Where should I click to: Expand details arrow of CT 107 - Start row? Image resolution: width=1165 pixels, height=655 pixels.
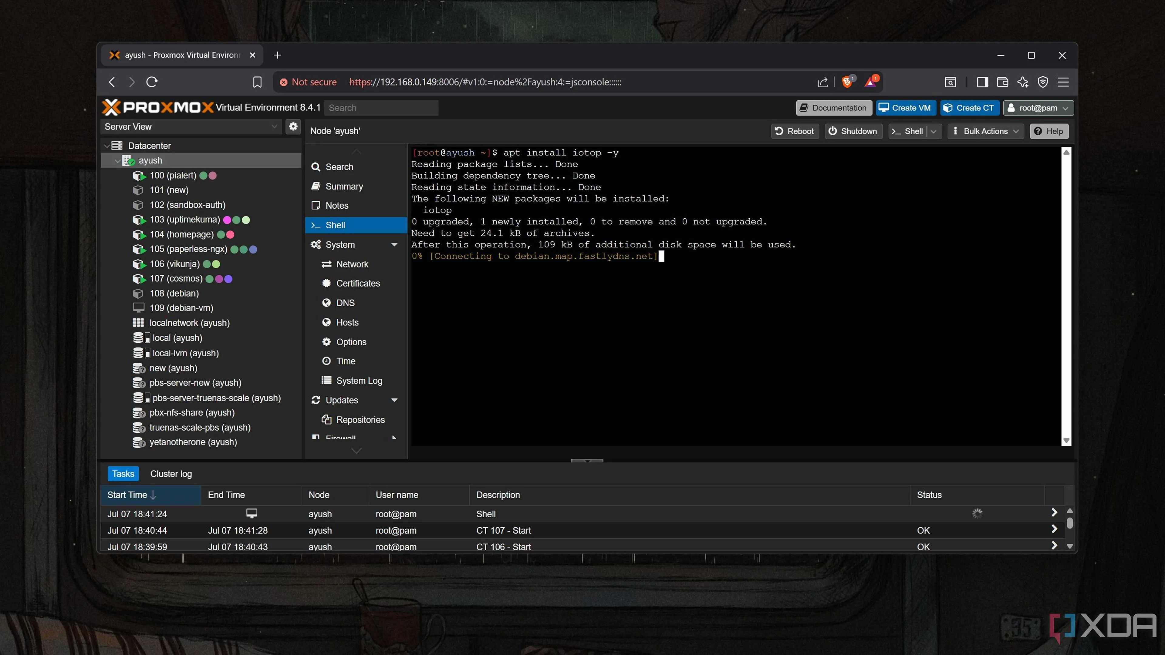point(1054,529)
